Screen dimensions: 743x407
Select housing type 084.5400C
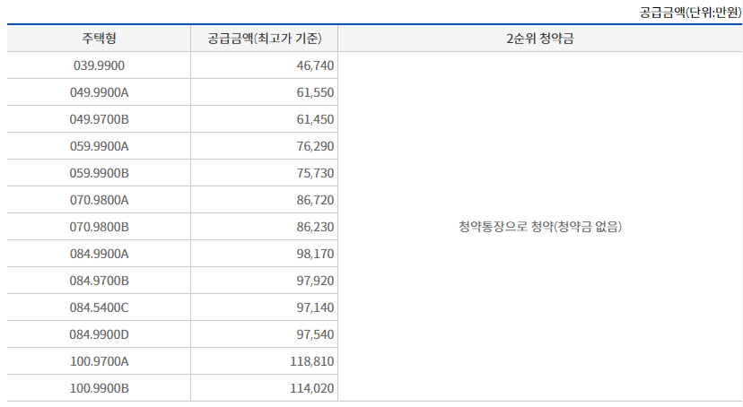99,308
